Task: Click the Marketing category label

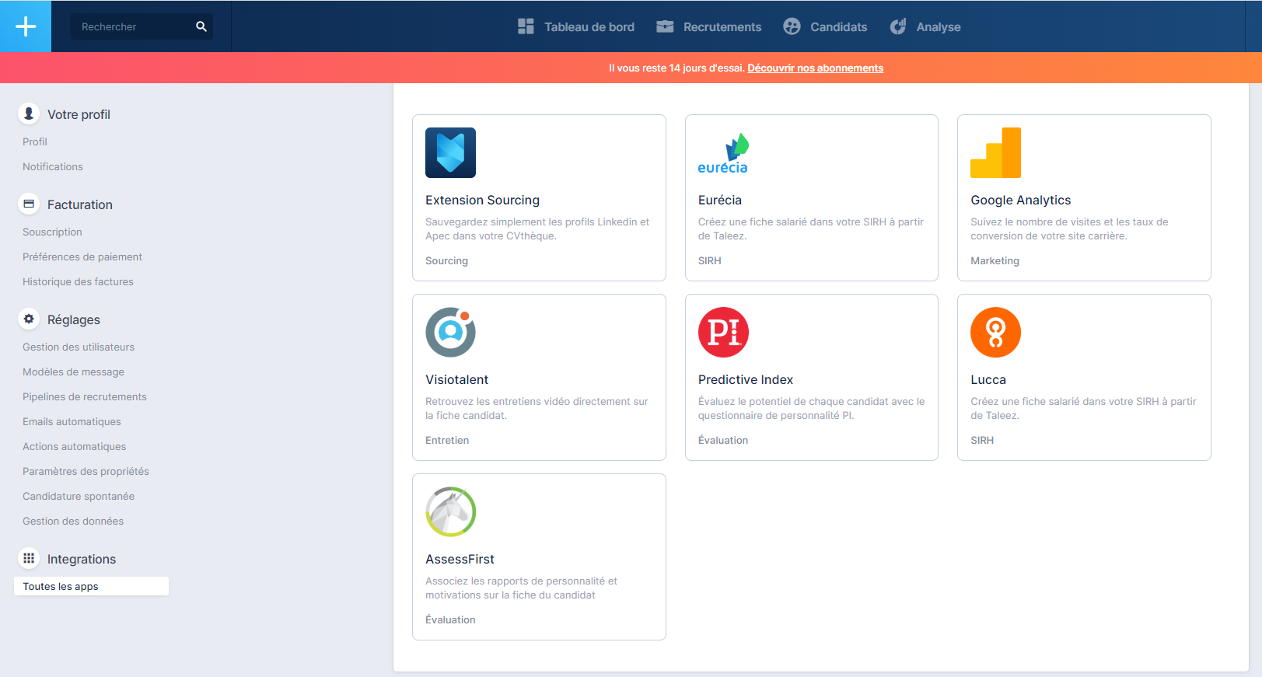Action: (x=995, y=260)
